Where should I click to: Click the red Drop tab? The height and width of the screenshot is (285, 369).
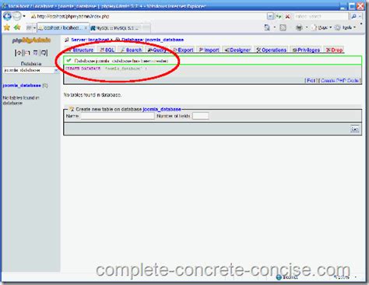(x=335, y=50)
